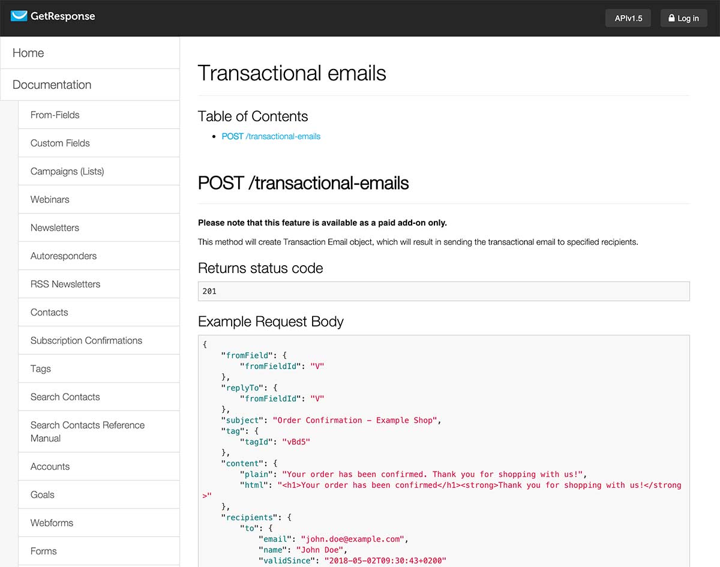Open the APIv1.5 version button
This screenshot has width=720, height=567.
pos(628,18)
